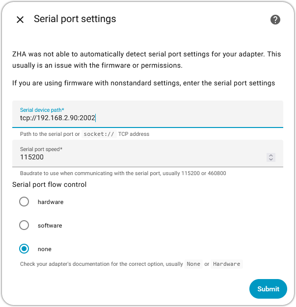Select the software flow control radio button

(x=24, y=225)
